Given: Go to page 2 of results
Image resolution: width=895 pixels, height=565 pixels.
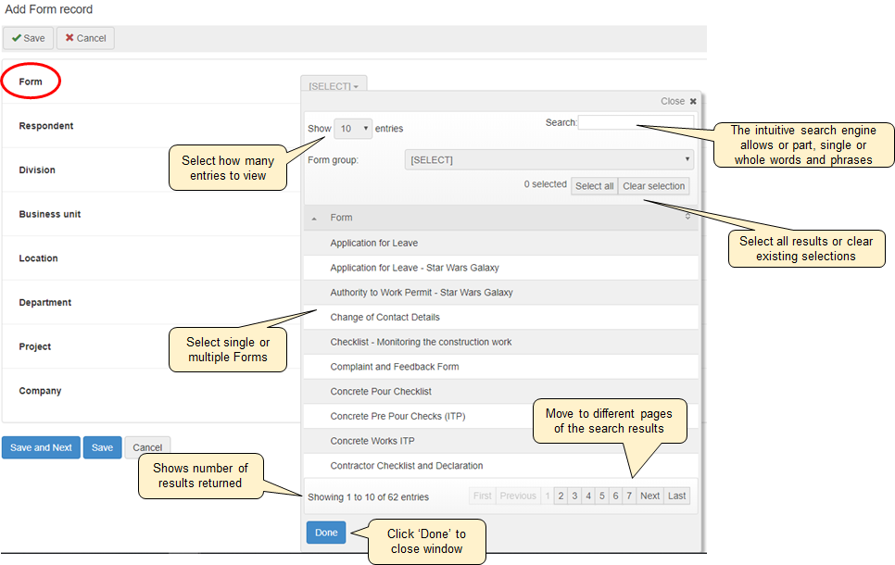Looking at the screenshot, I should point(561,496).
